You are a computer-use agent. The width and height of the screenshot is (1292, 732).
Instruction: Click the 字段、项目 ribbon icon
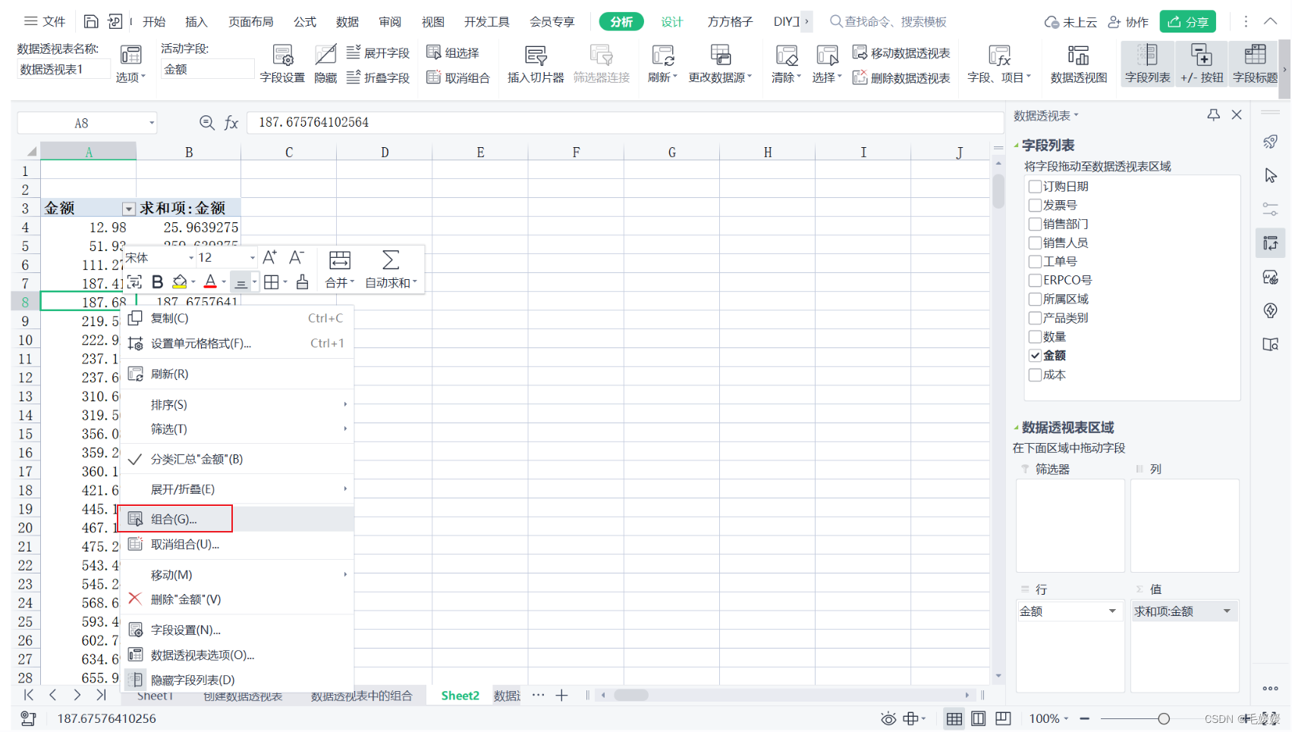999,63
